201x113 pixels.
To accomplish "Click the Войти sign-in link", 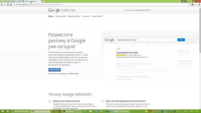I will [149, 10].
